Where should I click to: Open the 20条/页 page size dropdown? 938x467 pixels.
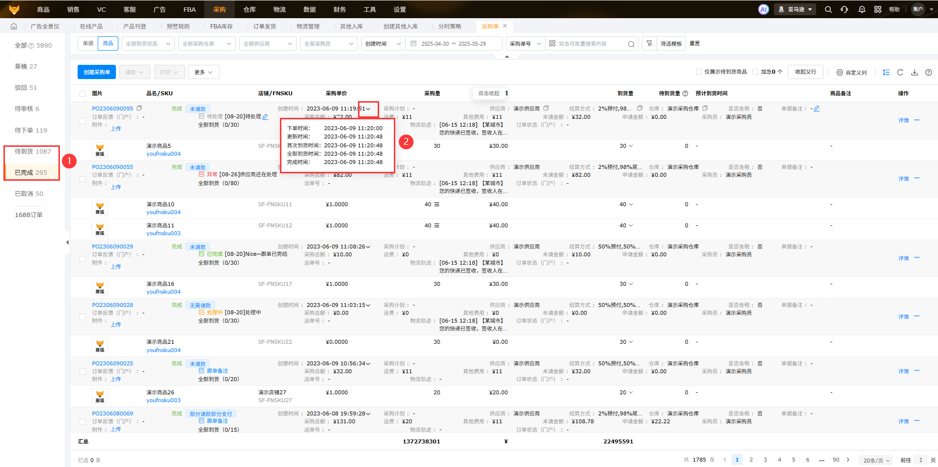point(877,460)
